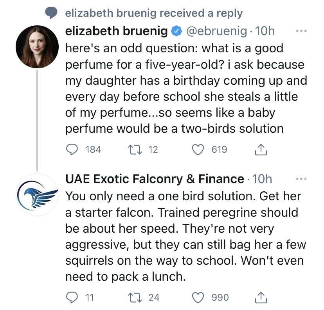324x310 pixels.
Task: Open elizabeth bruenig's profile picture
Action: [37, 47]
